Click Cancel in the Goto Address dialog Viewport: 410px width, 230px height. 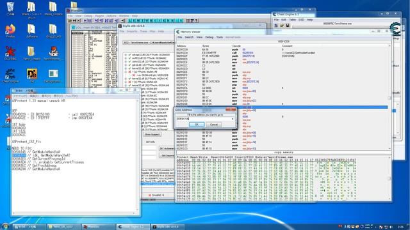click(214, 125)
